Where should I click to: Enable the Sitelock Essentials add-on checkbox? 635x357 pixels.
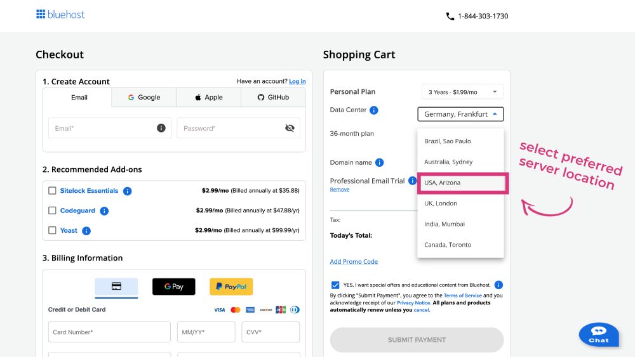point(52,190)
